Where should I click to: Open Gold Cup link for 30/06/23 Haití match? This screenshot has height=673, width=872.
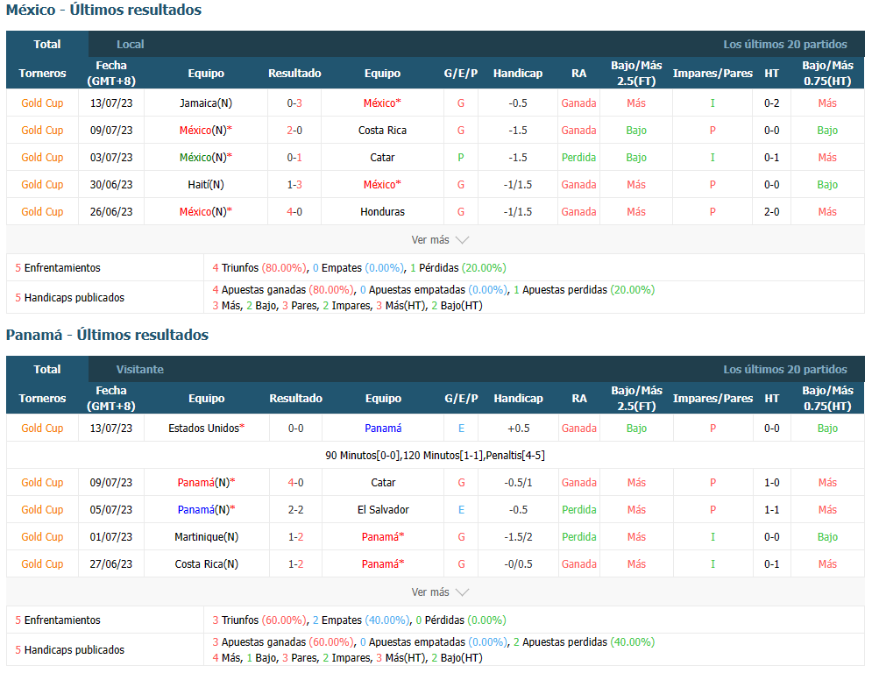point(42,184)
